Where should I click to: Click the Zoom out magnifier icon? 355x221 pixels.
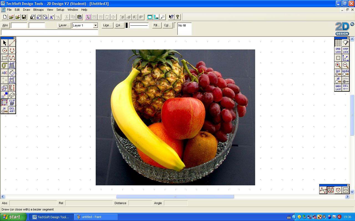point(346,65)
